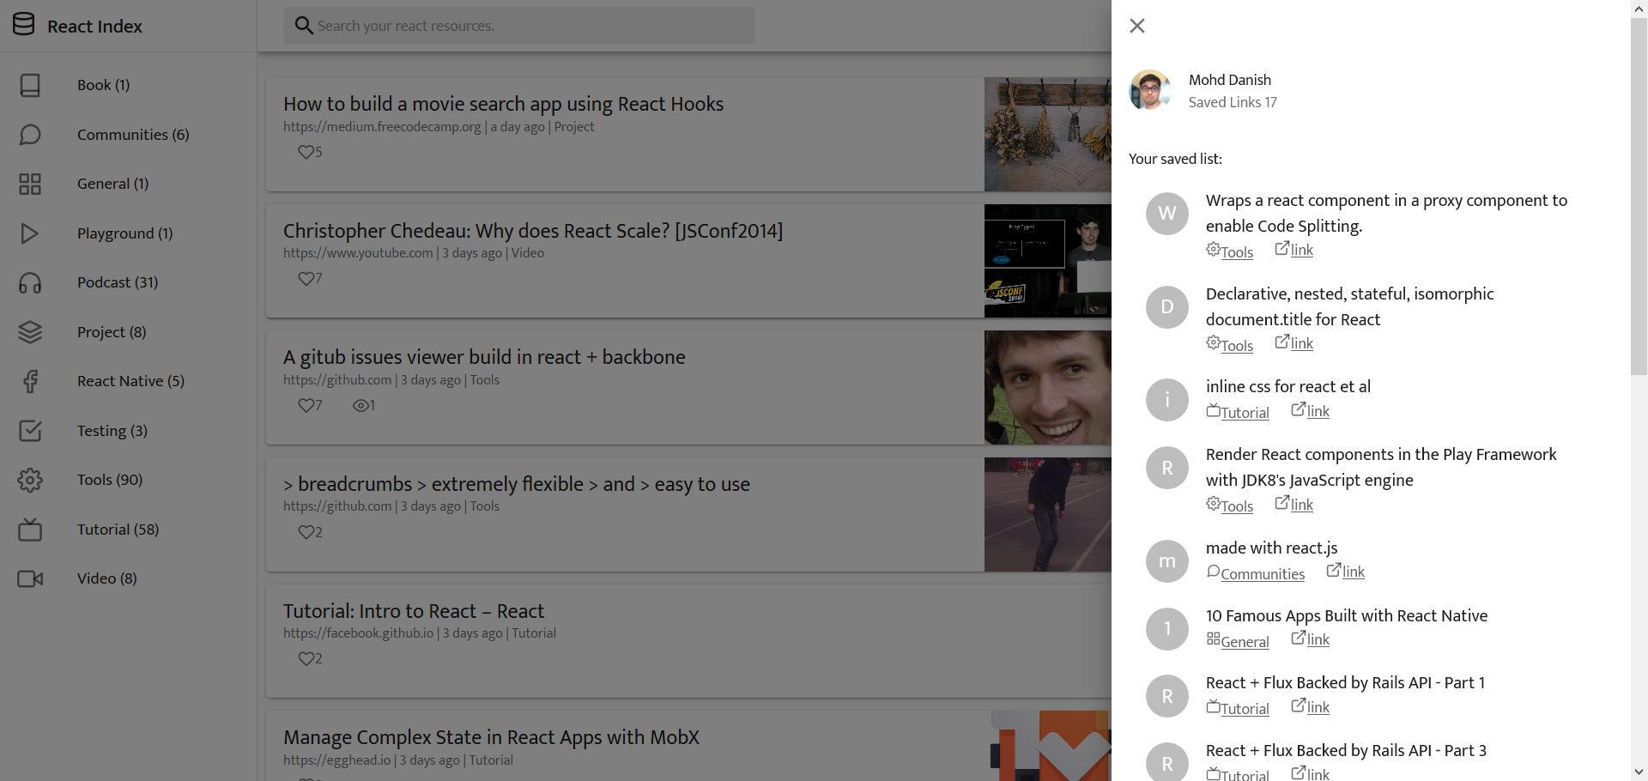Click the movie search app thumbnail image
1648x781 pixels.
pyautogui.click(x=1048, y=135)
